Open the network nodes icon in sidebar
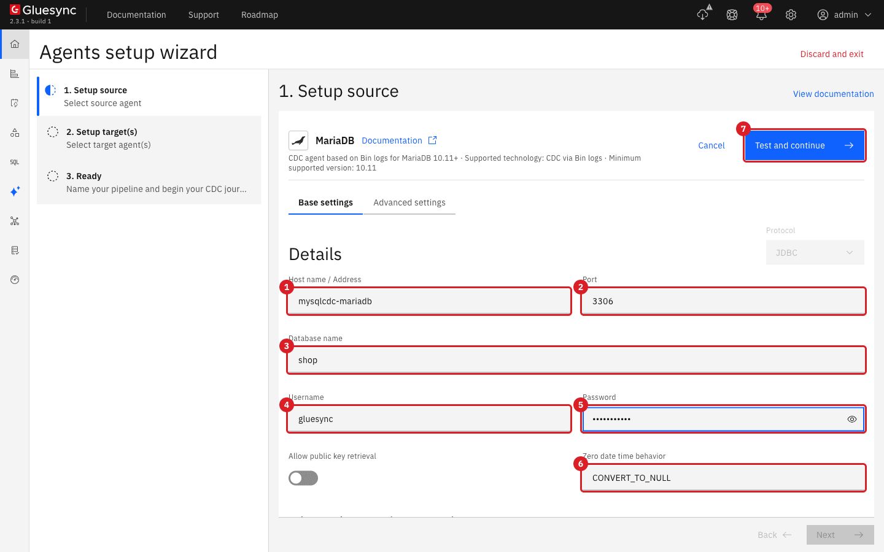The width and height of the screenshot is (884, 552). click(x=15, y=221)
